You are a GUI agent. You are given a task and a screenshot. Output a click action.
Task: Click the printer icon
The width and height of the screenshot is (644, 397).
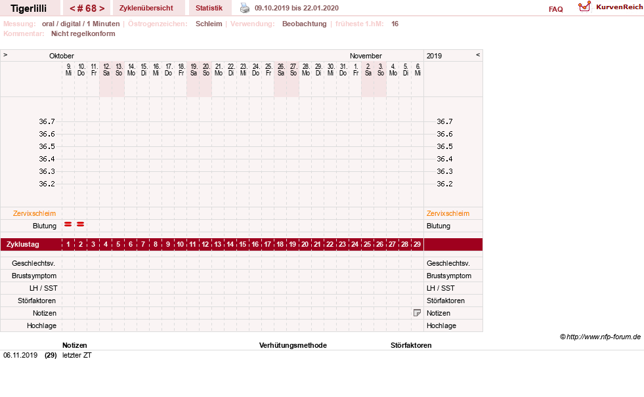[x=245, y=8]
